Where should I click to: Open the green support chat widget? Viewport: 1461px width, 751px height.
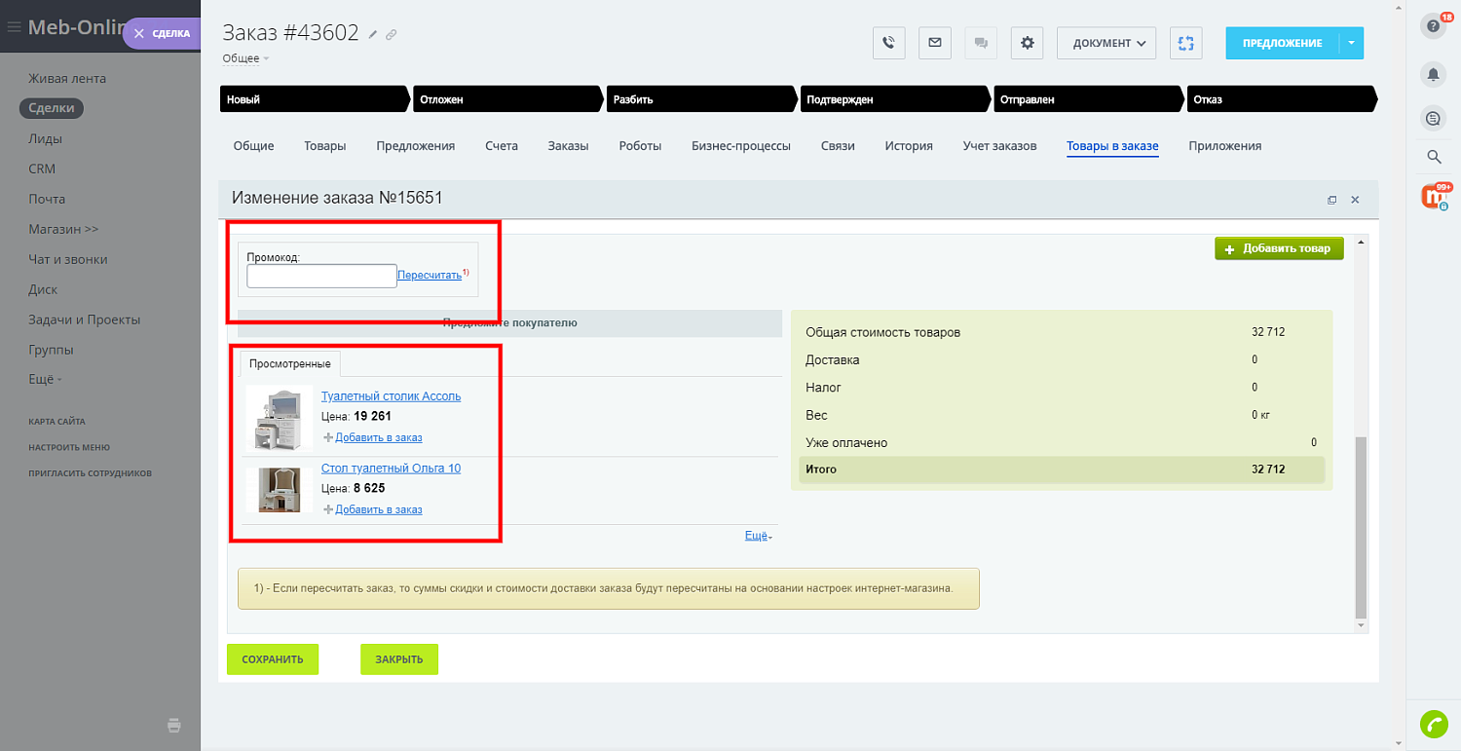click(1434, 724)
